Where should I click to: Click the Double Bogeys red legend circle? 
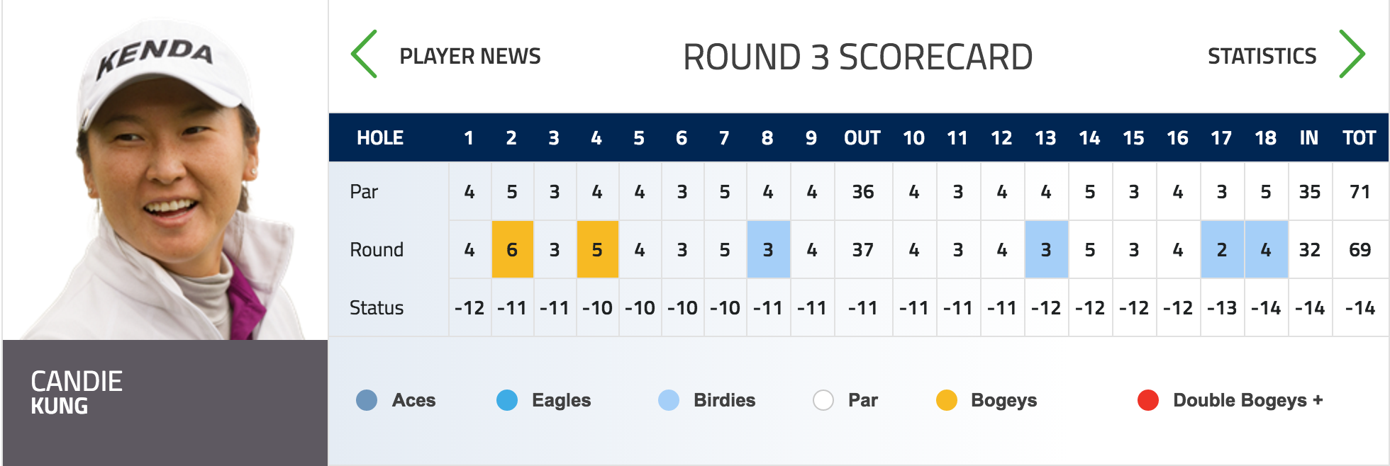[1148, 400]
